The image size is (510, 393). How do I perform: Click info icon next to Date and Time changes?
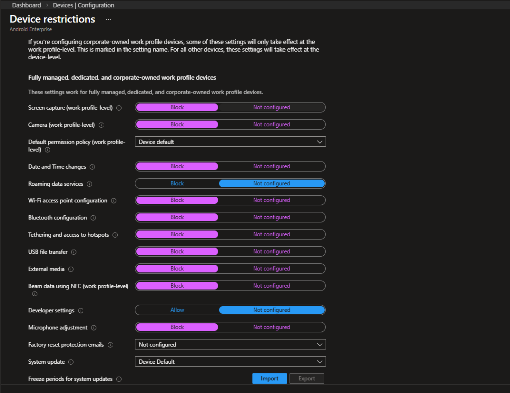92,167
